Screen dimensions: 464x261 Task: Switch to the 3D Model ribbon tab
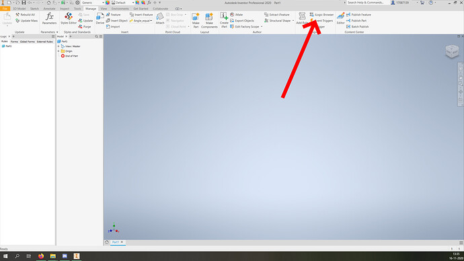click(x=20, y=9)
